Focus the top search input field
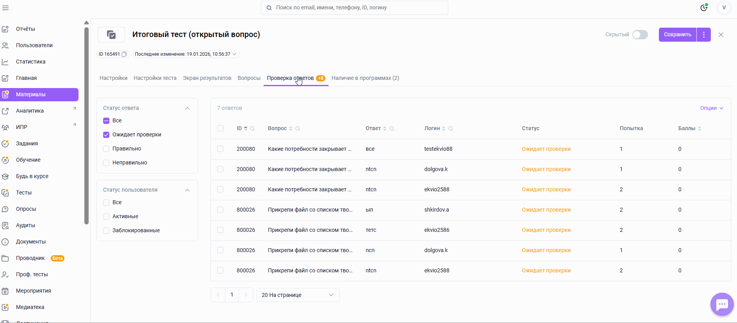Screen dimensions: 737x323 tap(355, 8)
